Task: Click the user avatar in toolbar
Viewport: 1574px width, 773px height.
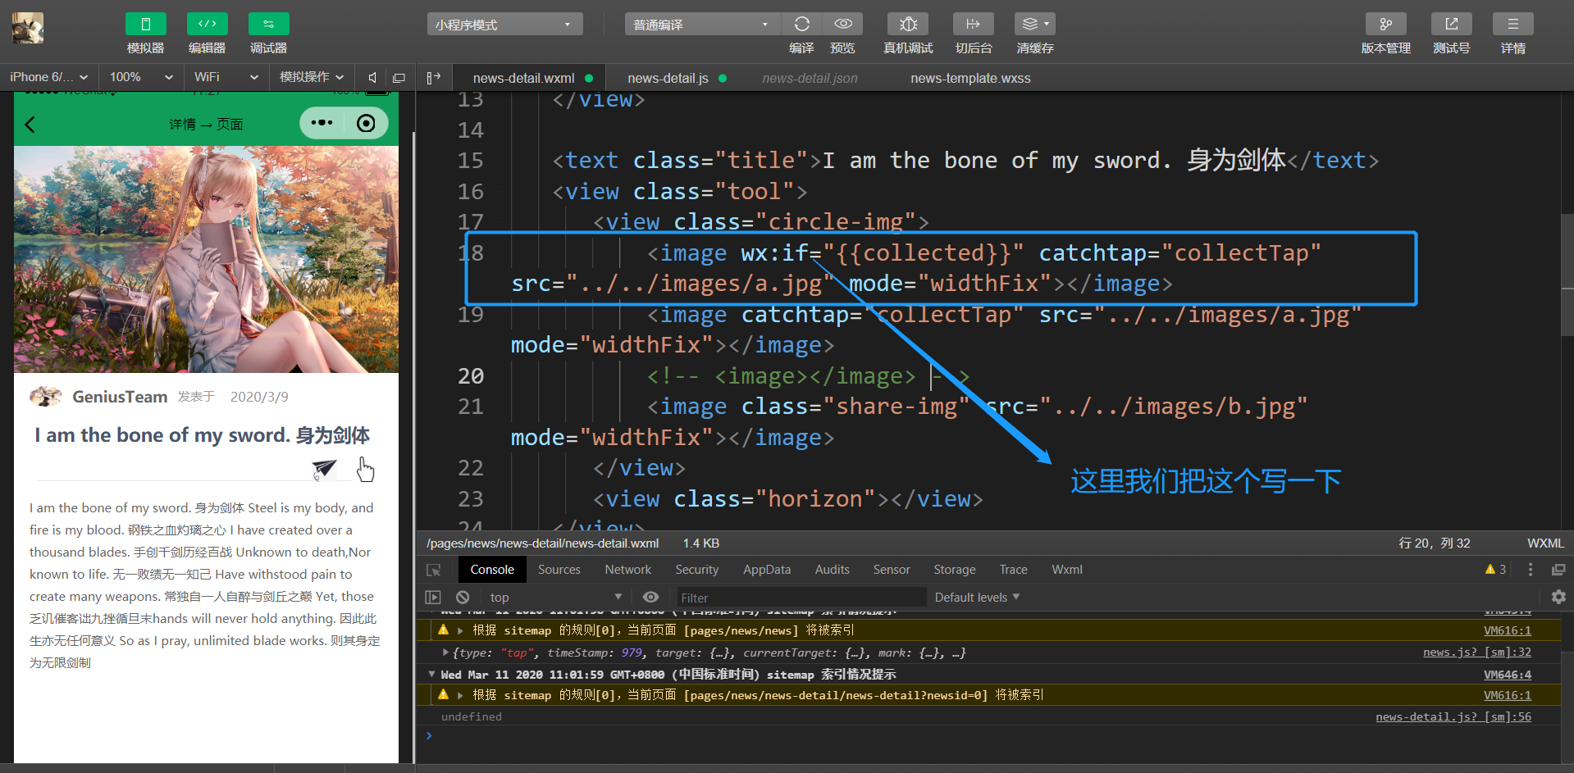Action: [x=28, y=28]
